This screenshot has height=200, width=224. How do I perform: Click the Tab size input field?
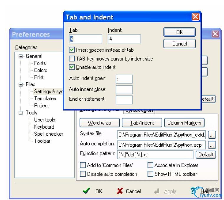coord(85,39)
